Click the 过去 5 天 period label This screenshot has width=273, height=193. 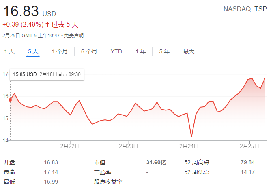click(65, 25)
